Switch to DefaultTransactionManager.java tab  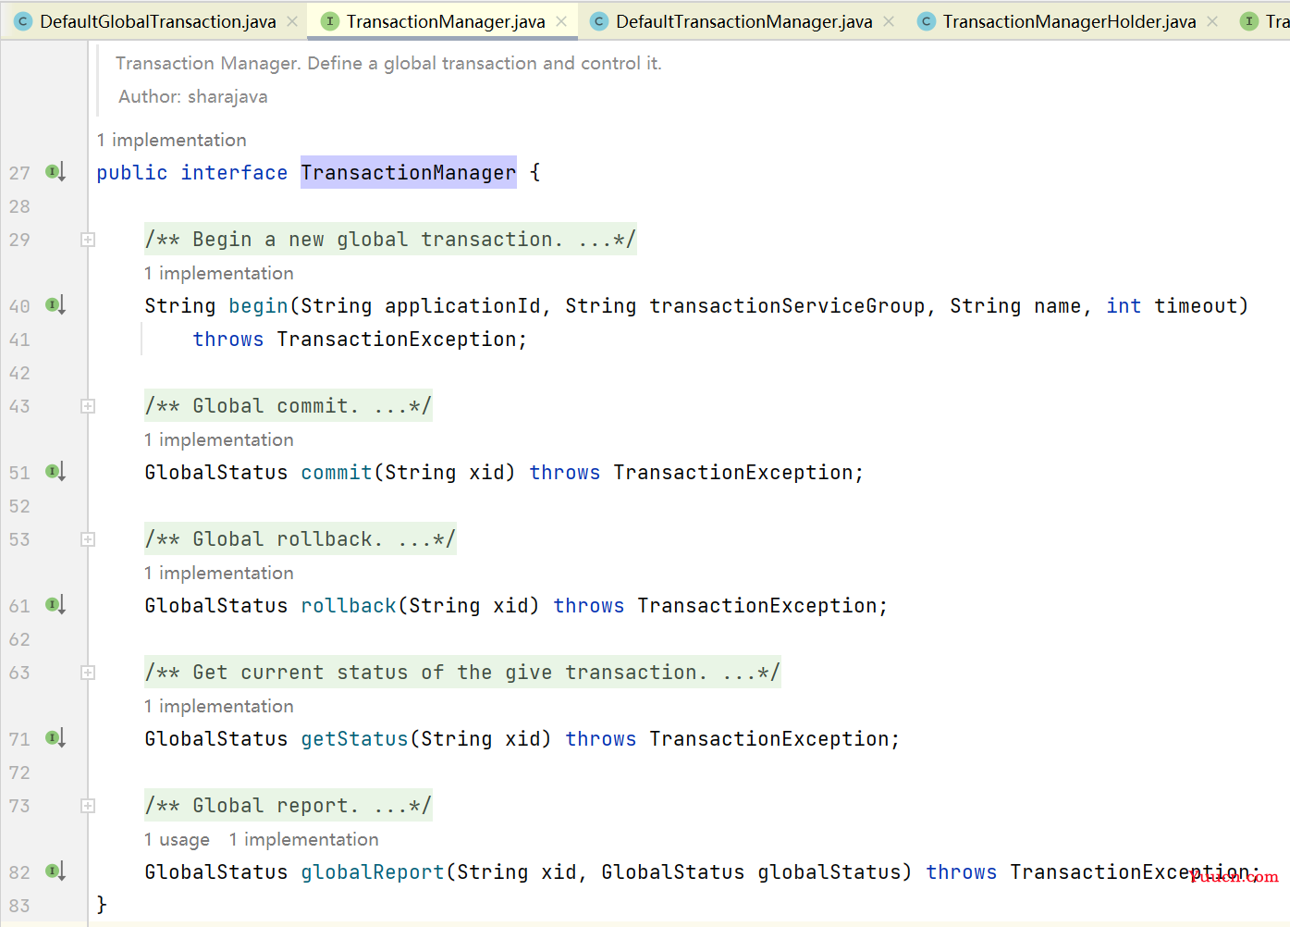[x=743, y=21]
